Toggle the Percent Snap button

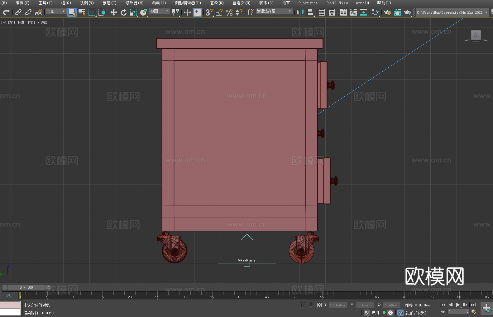coord(229,12)
